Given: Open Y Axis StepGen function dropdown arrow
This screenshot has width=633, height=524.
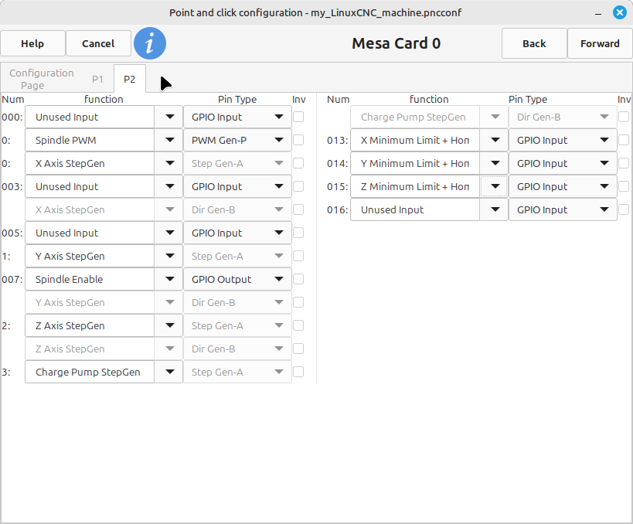Looking at the screenshot, I should (168, 256).
